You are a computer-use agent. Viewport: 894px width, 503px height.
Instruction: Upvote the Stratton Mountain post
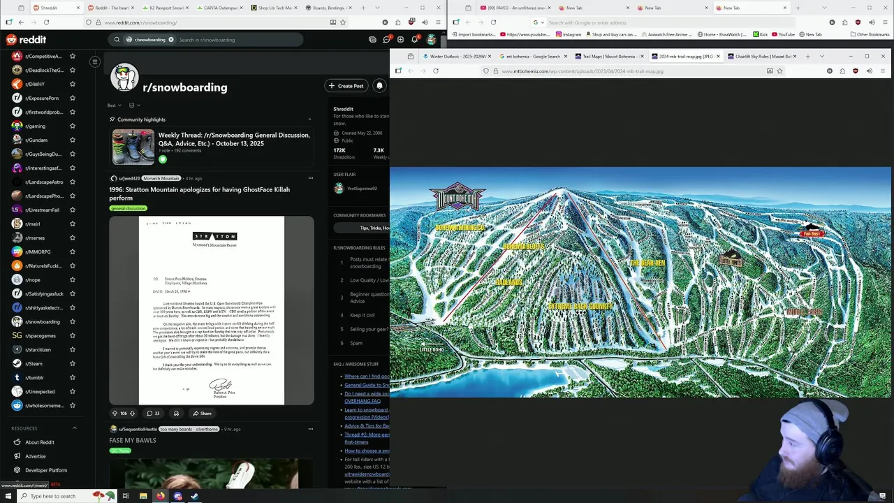115,414
